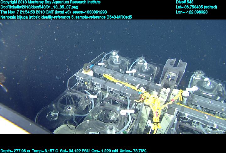226x153 pixels.
Task: Click the black knob with yellow cap
Action: tap(87, 66)
